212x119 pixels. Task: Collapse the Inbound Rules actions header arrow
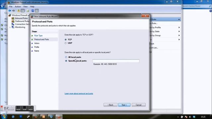(179, 20)
